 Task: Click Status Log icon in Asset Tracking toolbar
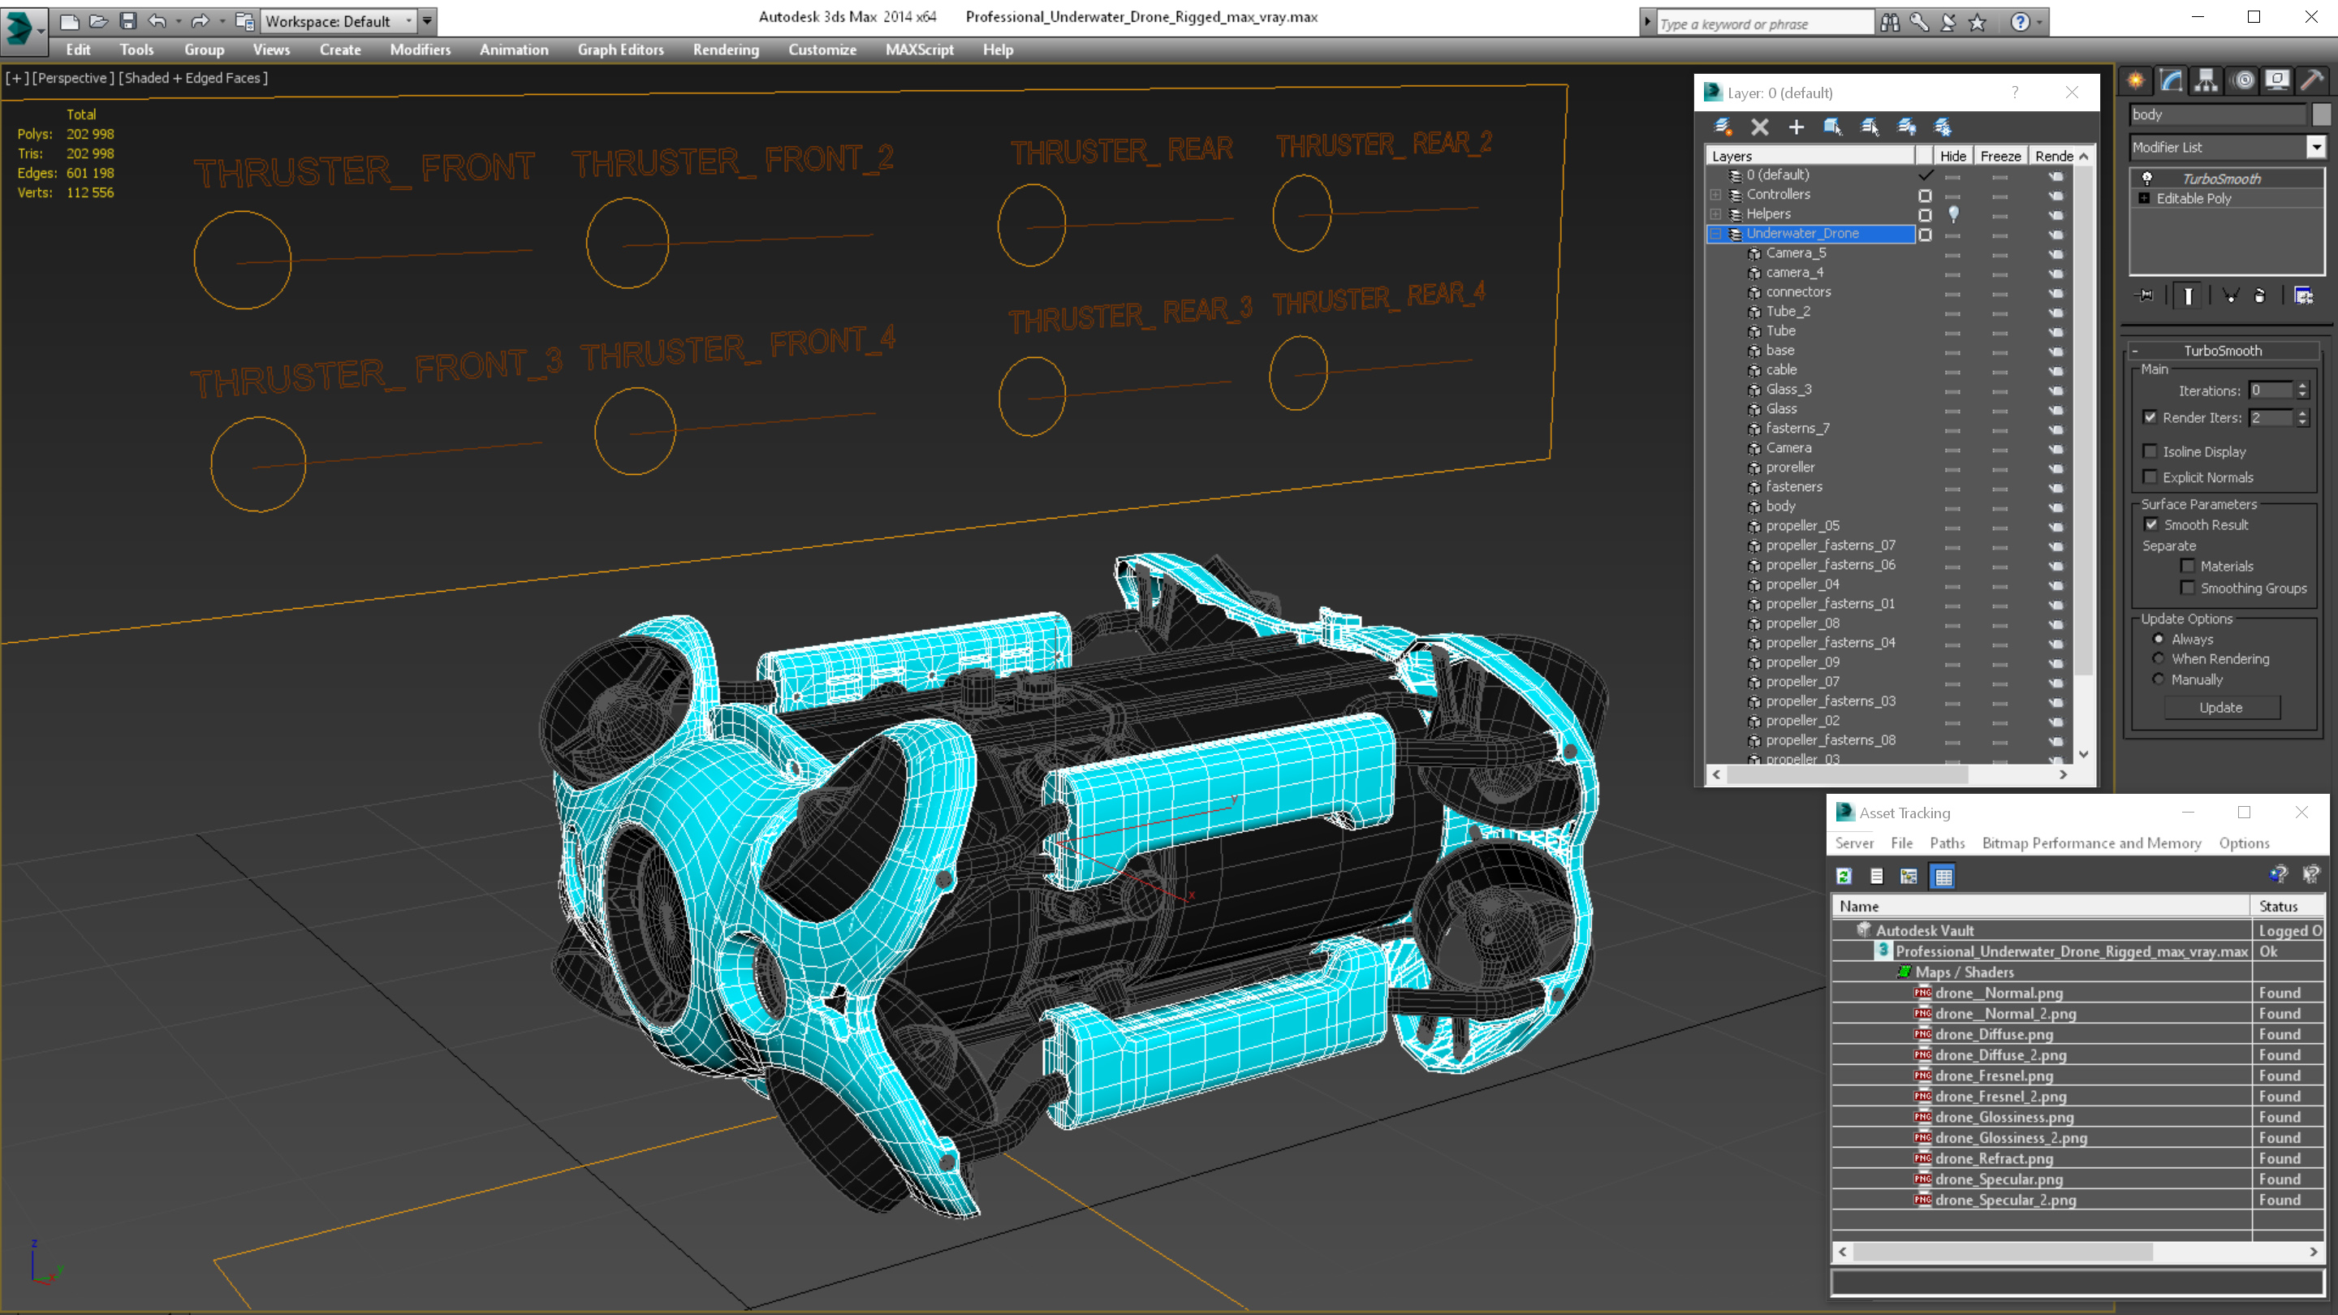pyautogui.click(x=1877, y=876)
